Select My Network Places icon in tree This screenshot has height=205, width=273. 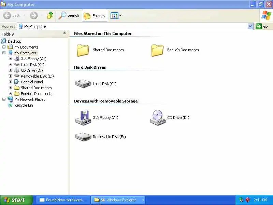pos(10,99)
